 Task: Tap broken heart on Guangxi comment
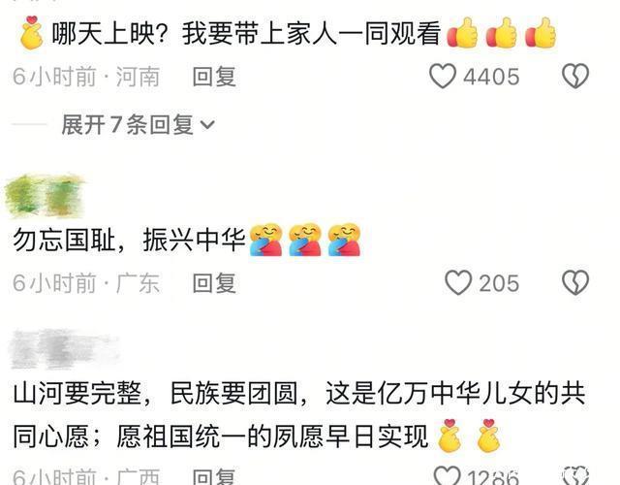coord(575,475)
